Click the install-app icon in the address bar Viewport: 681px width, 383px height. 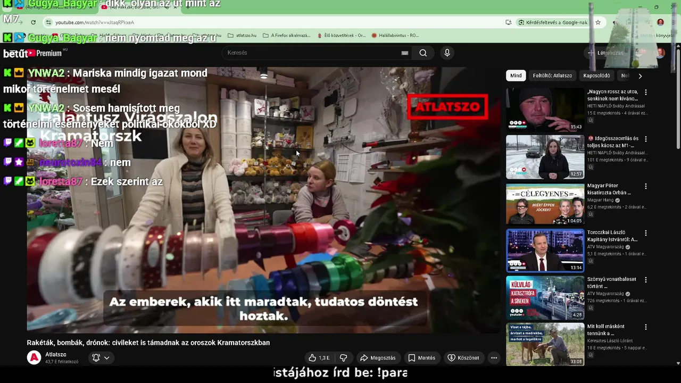[x=509, y=22]
